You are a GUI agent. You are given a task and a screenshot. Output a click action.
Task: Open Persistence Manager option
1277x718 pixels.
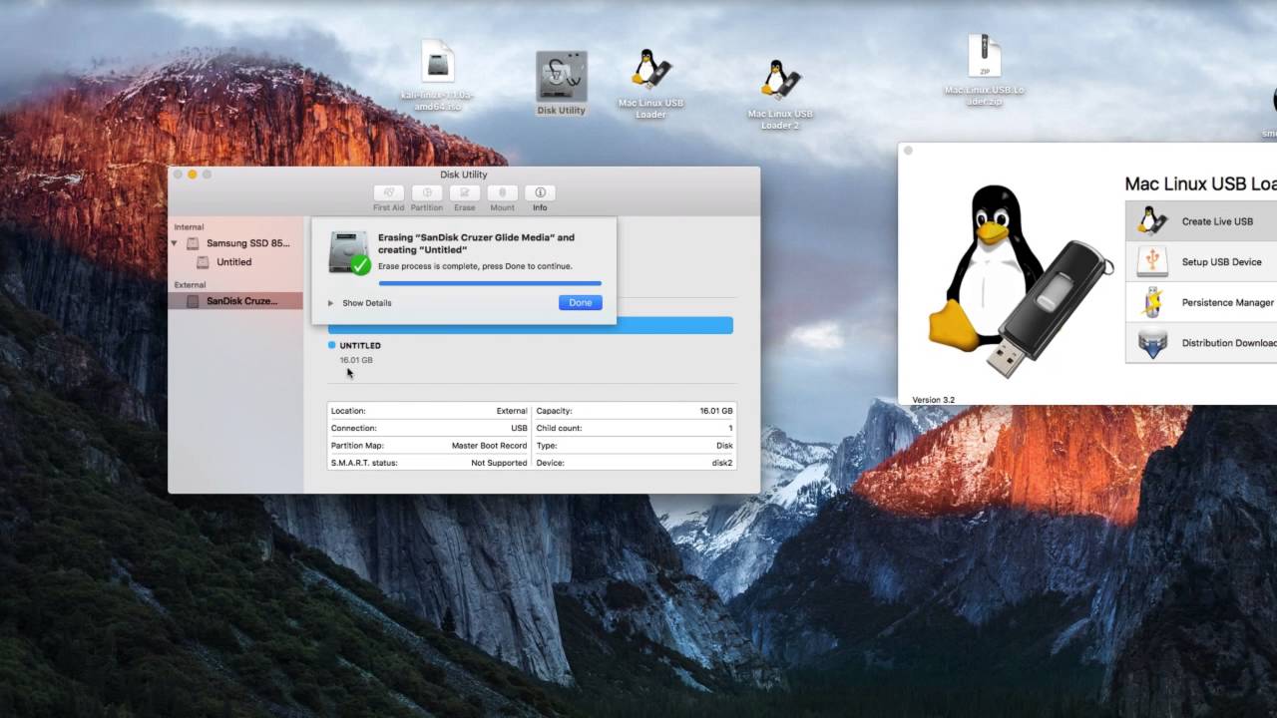pyautogui.click(x=1201, y=302)
